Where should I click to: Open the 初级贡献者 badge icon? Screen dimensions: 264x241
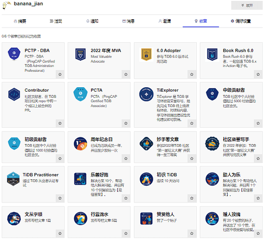[14, 143]
